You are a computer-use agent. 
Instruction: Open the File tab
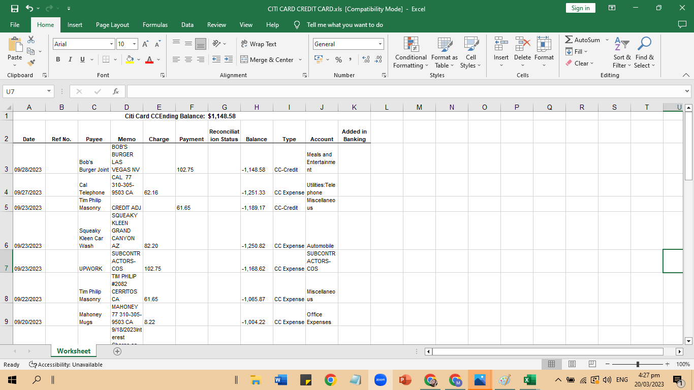15,24
